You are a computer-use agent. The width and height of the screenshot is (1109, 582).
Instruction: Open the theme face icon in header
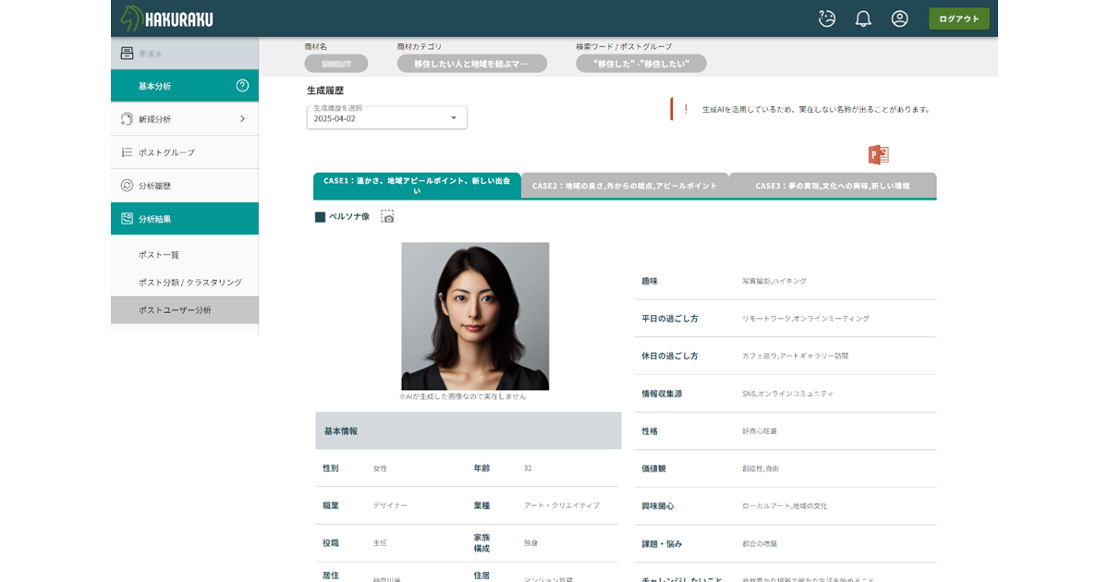point(827,18)
